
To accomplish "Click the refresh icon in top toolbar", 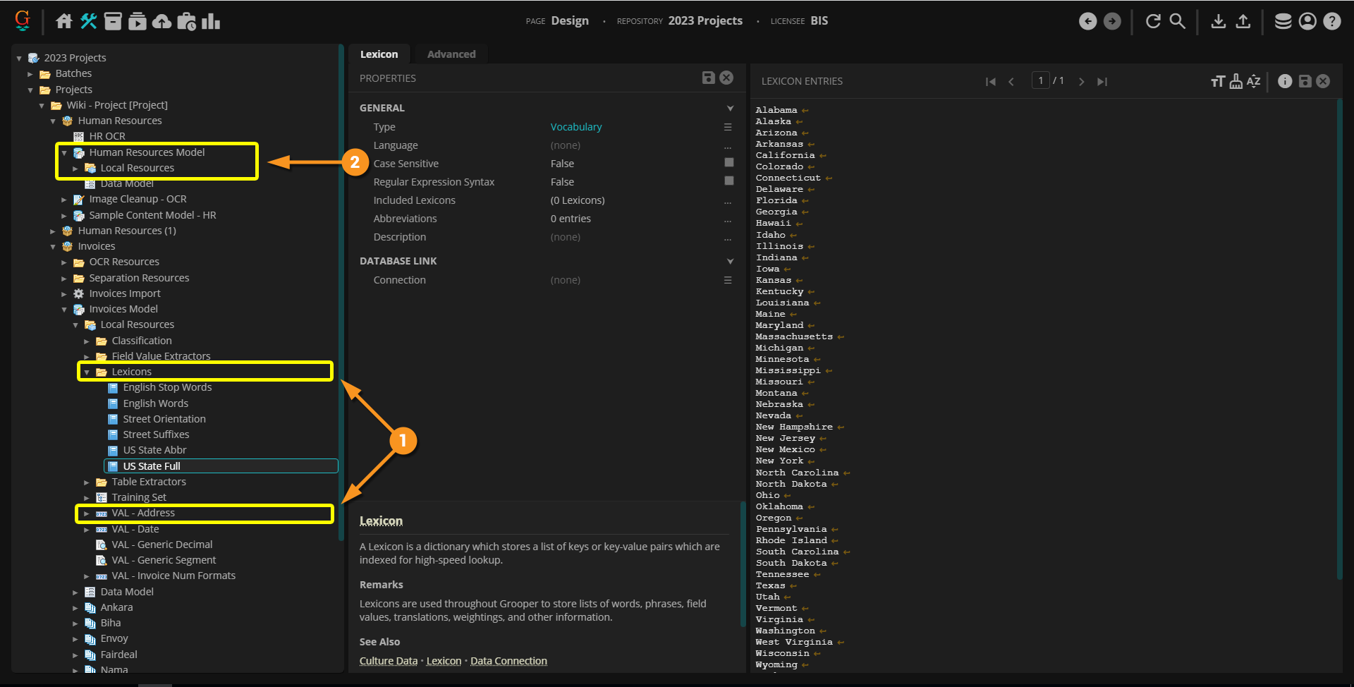I will coord(1153,21).
